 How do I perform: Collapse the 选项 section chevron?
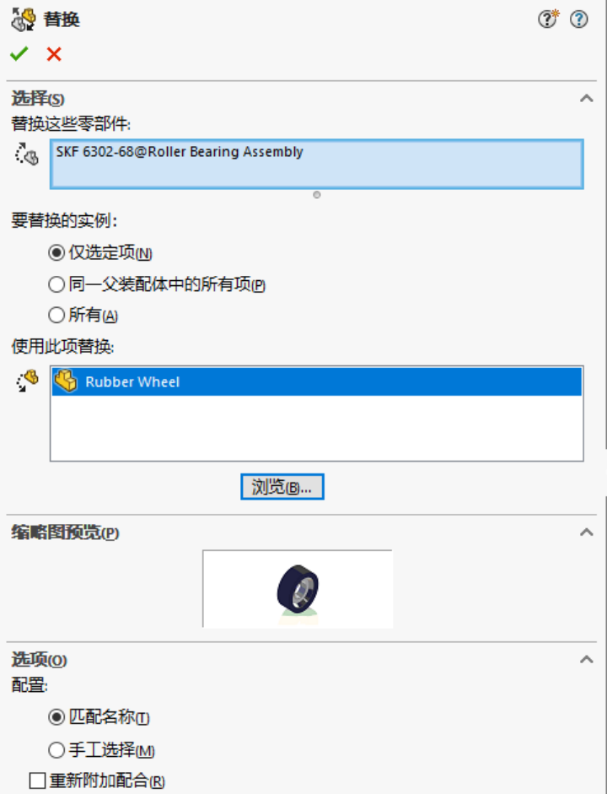pos(586,659)
